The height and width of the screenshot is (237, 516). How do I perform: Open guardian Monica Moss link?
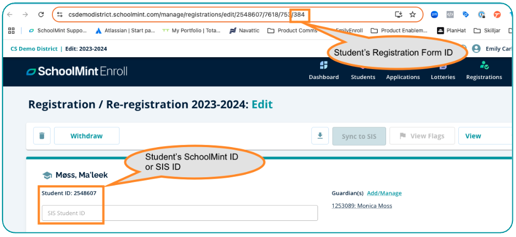tap(362, 206)
